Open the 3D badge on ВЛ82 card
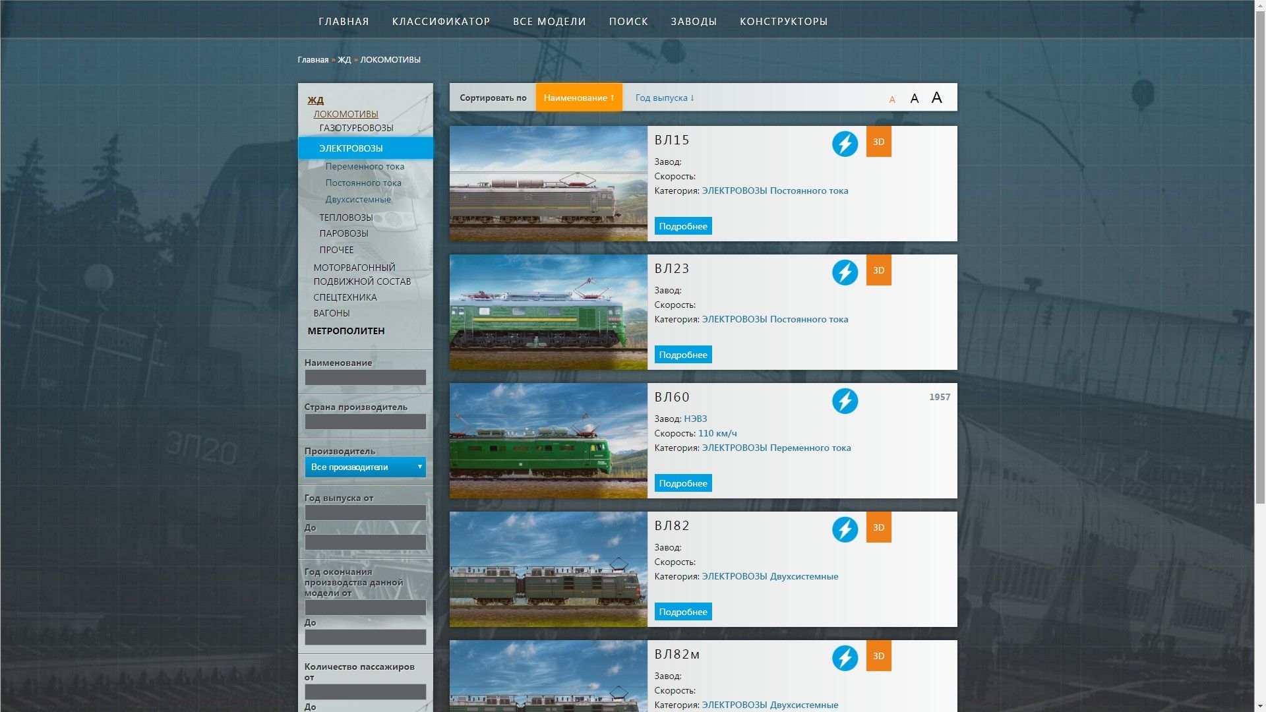 878,527
